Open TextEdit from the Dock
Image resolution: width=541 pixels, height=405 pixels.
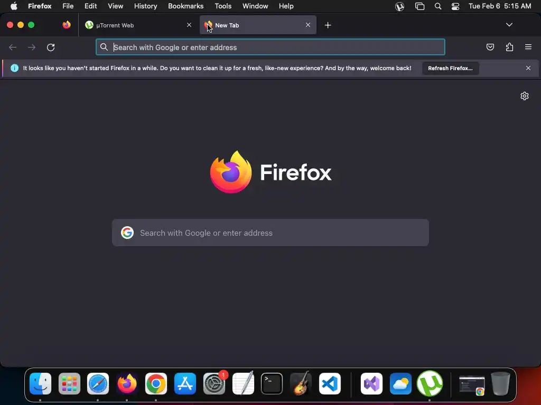click(243, 383)
